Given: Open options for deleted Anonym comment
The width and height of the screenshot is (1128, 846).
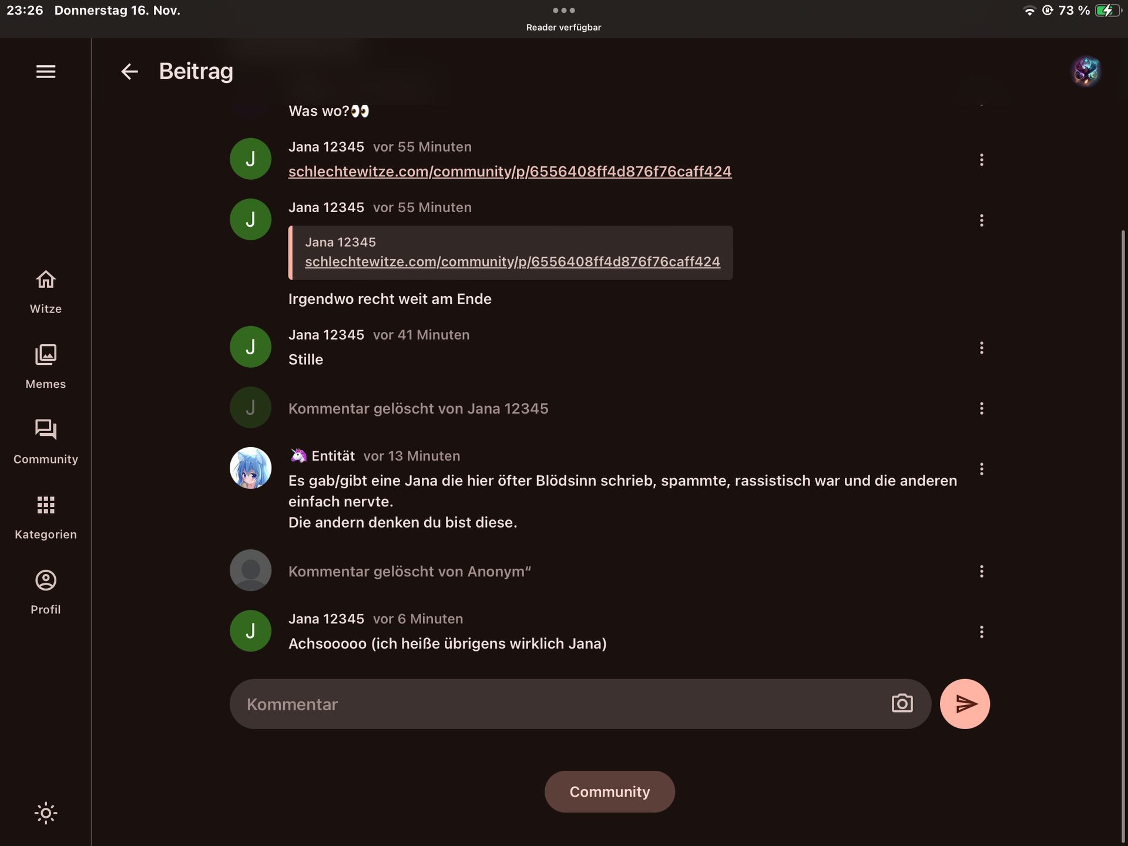Looking at the screenshot, I should pos(981,571).
